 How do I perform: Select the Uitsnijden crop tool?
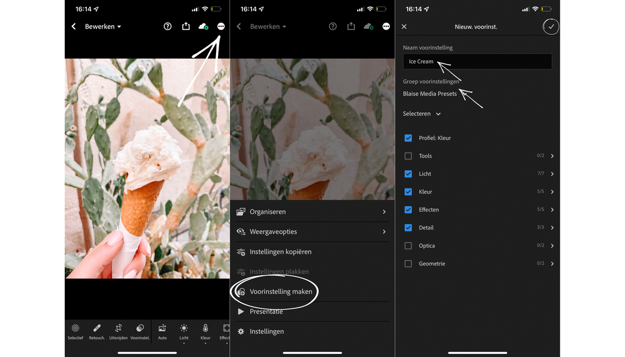pyautogui.click(x=118, y=330)
